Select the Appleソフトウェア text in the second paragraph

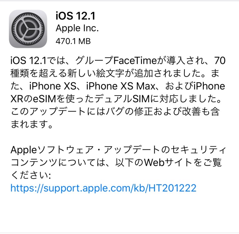52,150
